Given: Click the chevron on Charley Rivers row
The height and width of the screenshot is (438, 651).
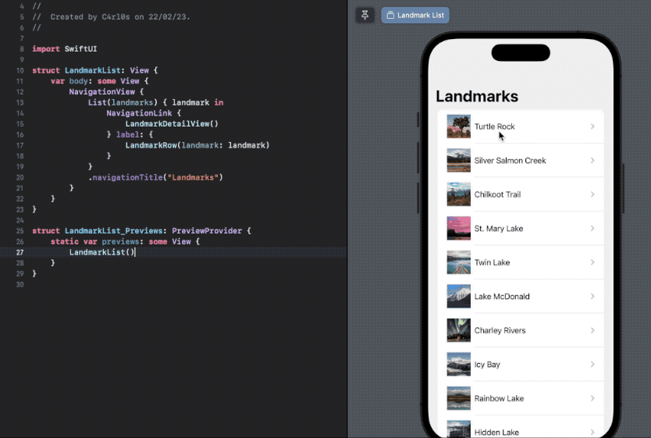Looking at the screenshot, I should coord(592,331).
